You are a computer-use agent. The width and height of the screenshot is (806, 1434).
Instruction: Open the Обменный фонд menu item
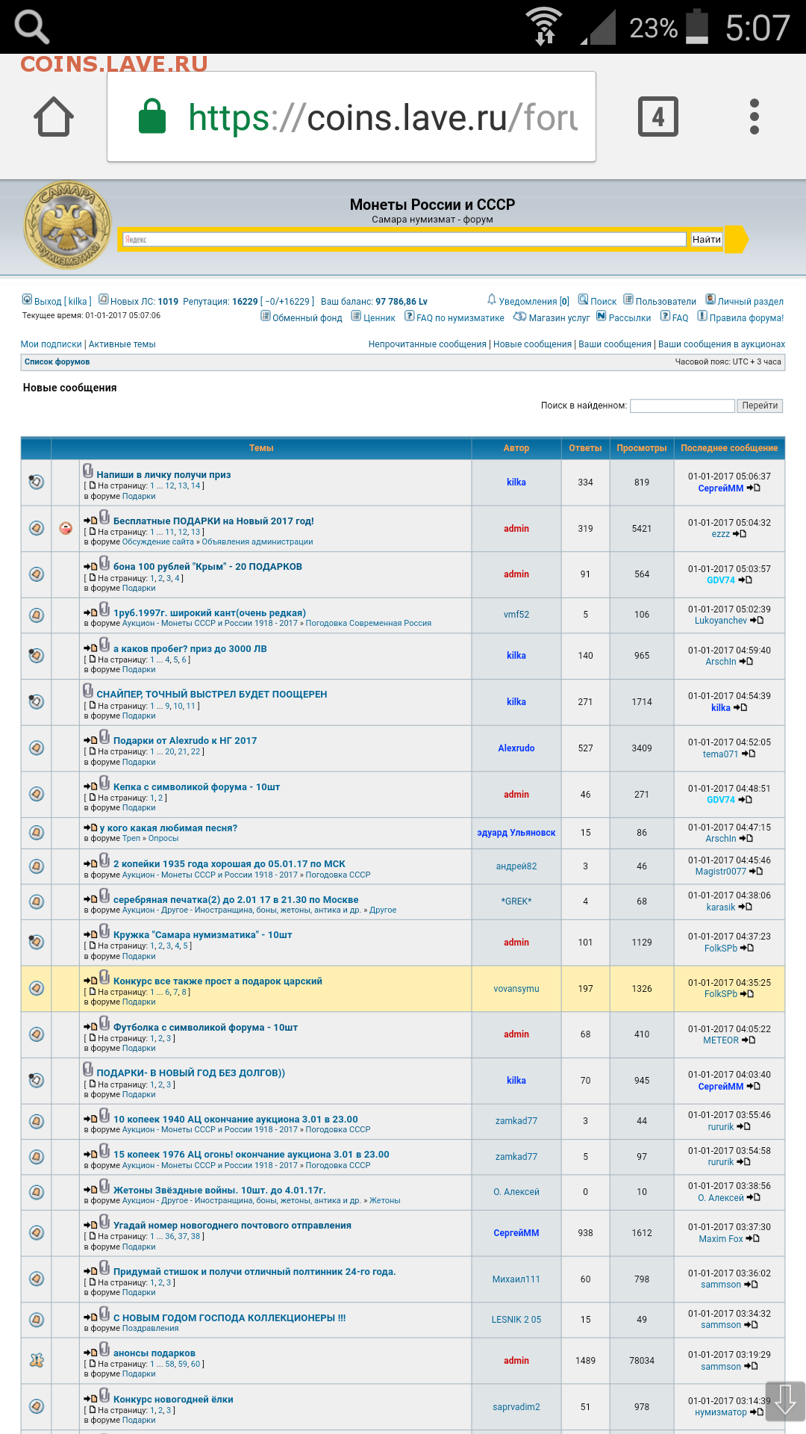[x=307, y=318]
